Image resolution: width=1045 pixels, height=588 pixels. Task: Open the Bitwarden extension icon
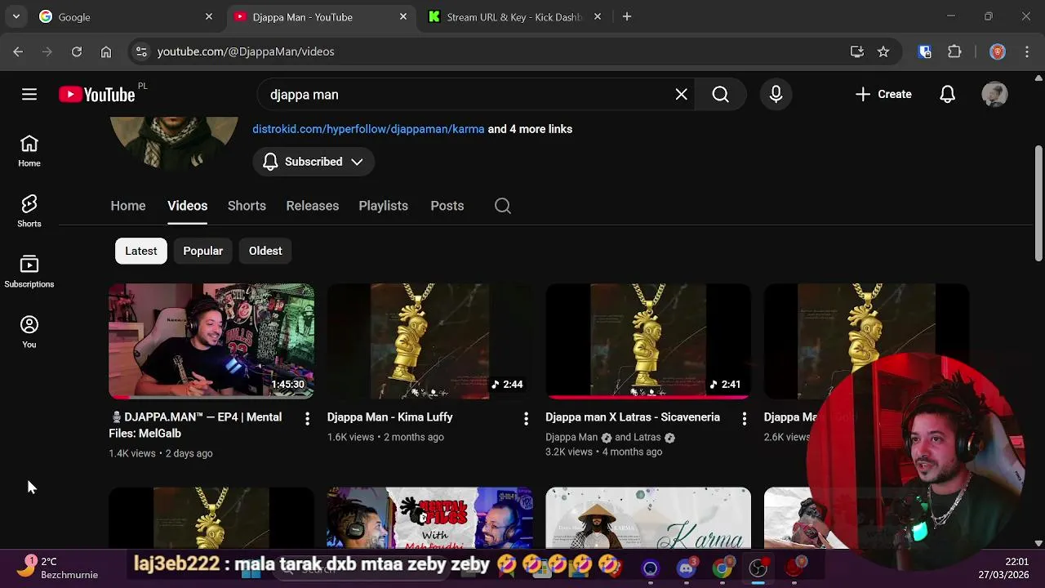[x=925, y=51]
